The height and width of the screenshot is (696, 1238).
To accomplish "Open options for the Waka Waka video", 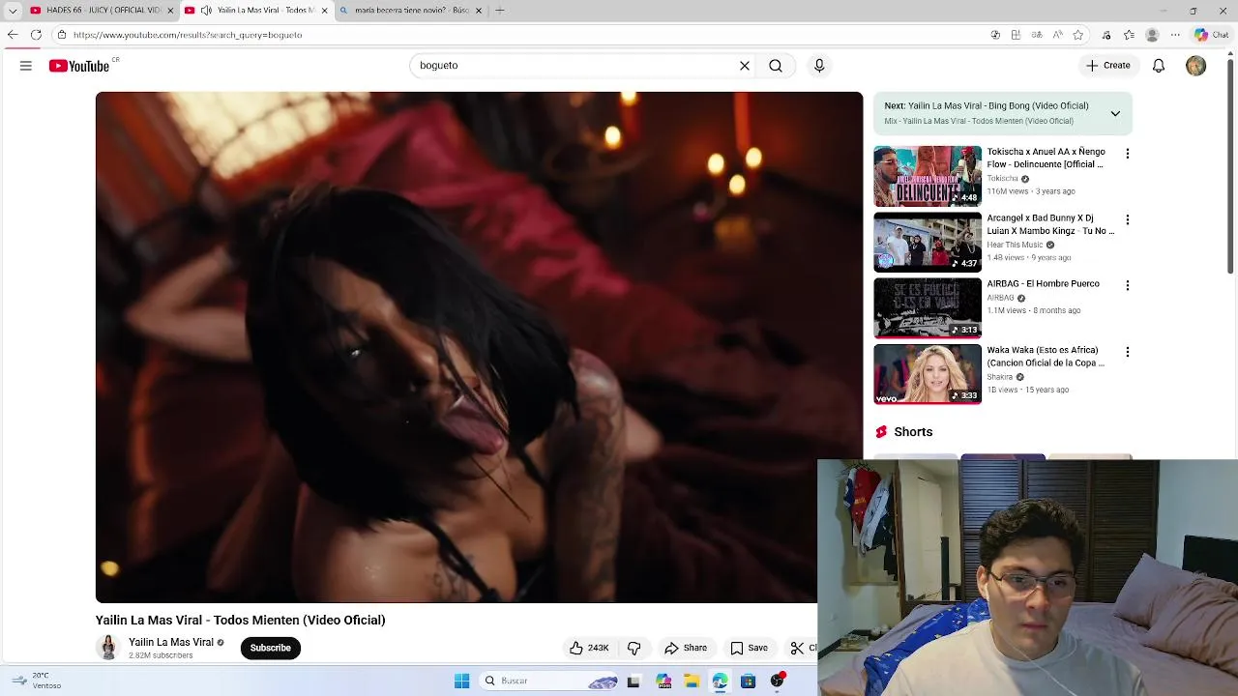I will (x=1127, y=352).
